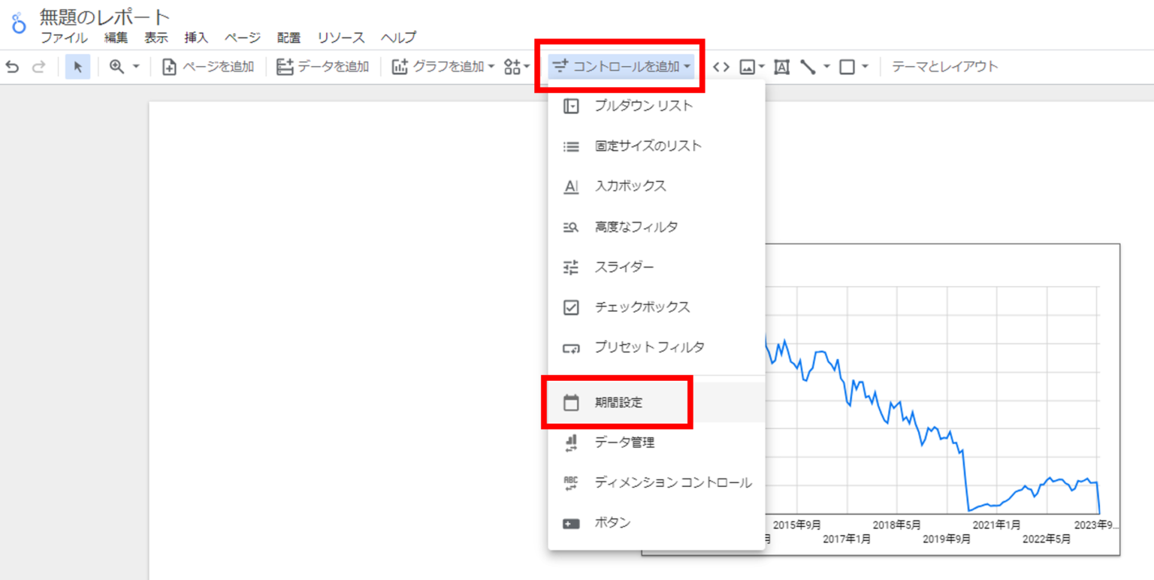The image size is (1154, 580).
Task: Select the arrow selection tool
Action: click(77, 66)
